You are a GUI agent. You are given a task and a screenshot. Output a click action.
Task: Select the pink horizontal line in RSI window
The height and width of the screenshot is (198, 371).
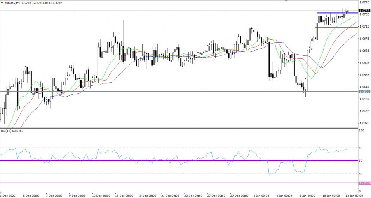point(165,183)
